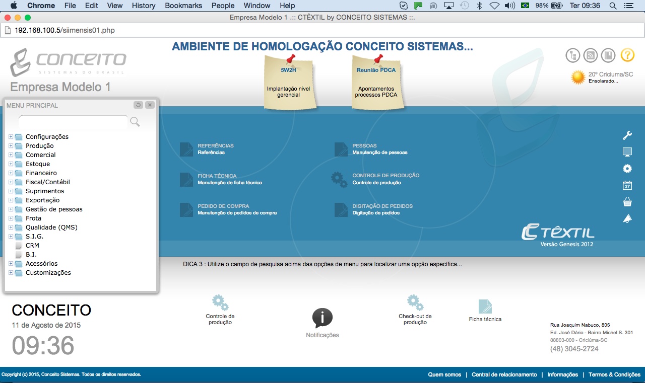Click the wrench tools icon on right sidebar
Screen dimensions: 645x383
click(x=627, y=135)
